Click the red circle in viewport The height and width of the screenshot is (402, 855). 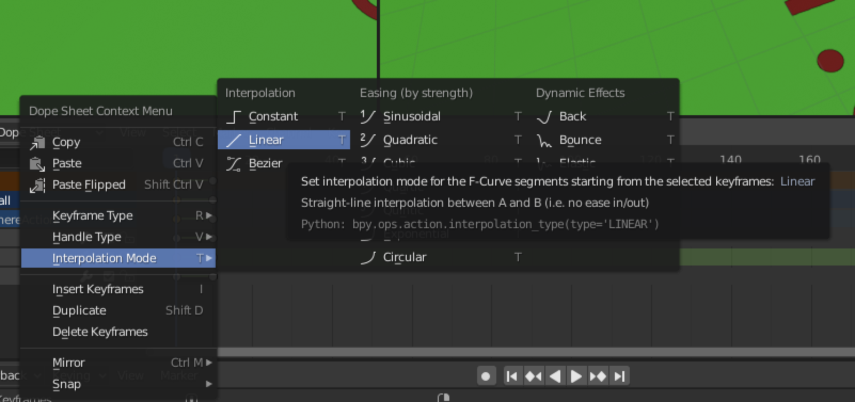pyautogui.click(x=830, y=61)
